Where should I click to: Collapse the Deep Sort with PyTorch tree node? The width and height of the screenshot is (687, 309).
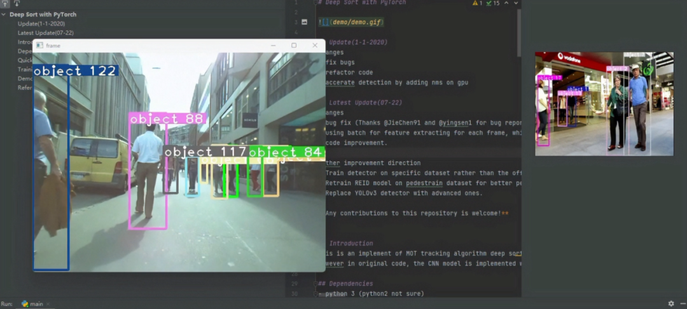click(x=4, y=15)
